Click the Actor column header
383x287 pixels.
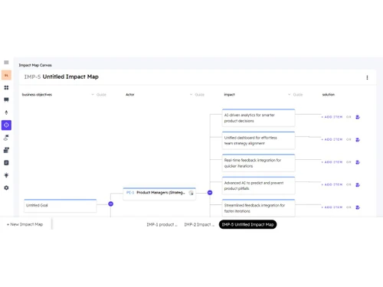[x=129, y=95]
